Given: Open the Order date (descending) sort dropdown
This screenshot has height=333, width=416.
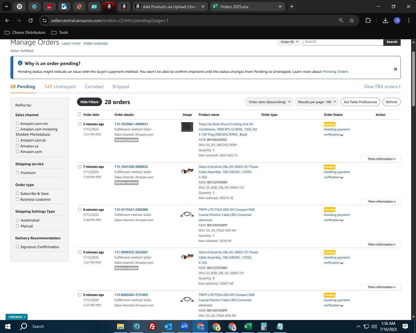Looking at the screenshot, I should 269,102.
